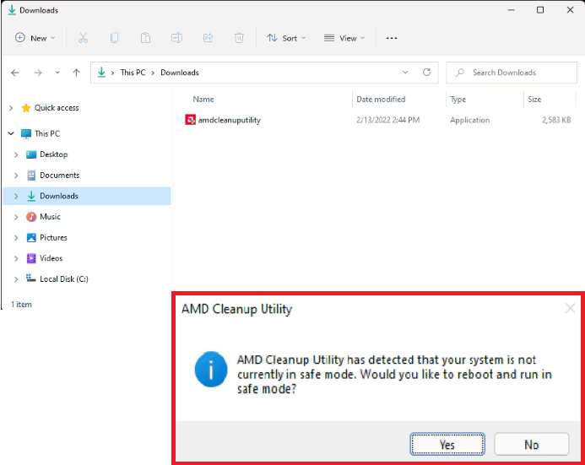Open the See more ellipsis menu

tap(392, 38)
